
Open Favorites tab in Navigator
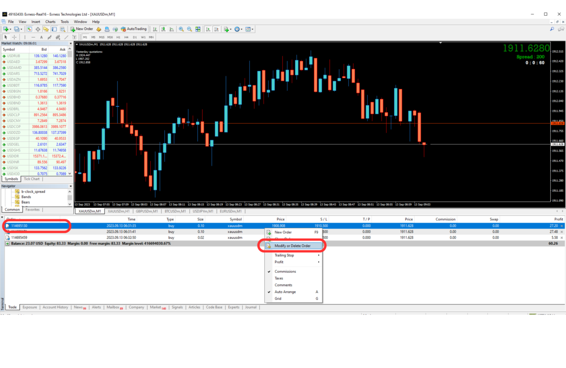click(32, 210)
